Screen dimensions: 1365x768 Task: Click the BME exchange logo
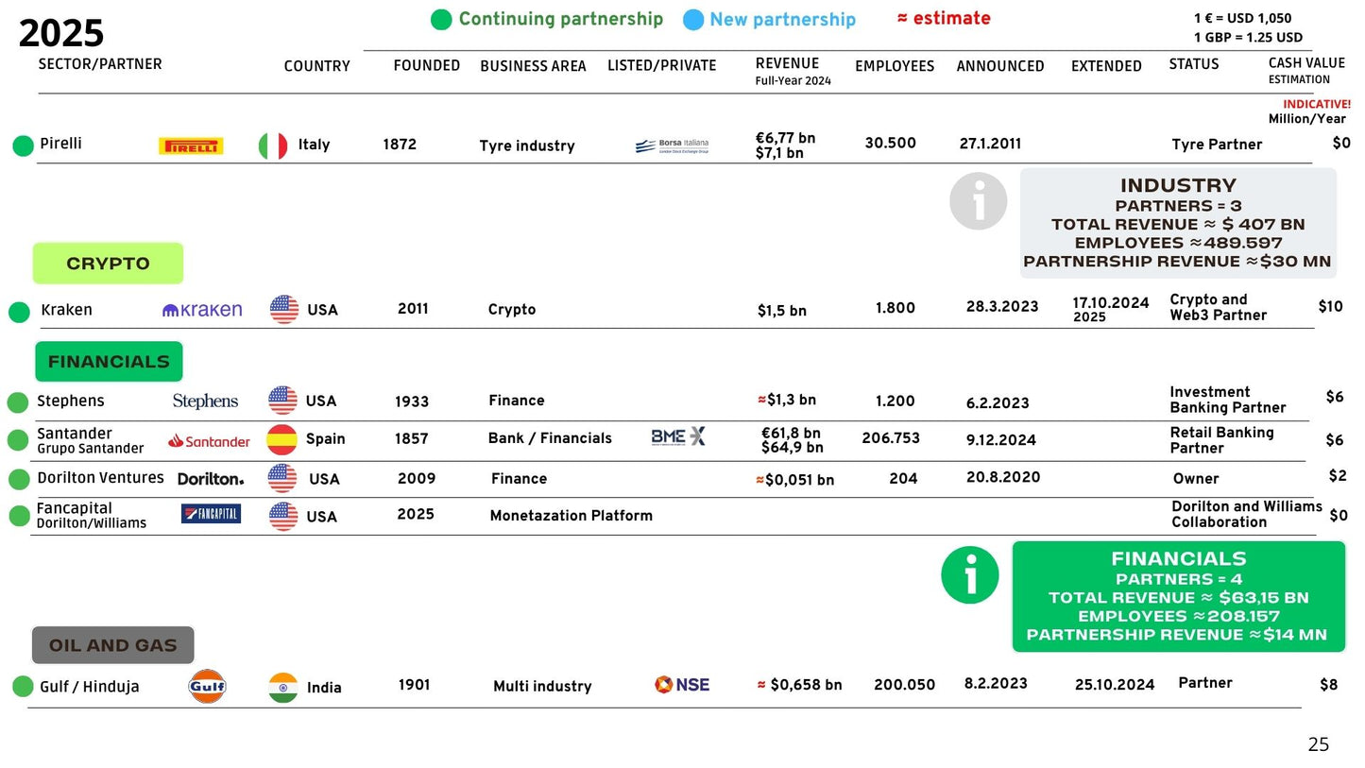678,436
